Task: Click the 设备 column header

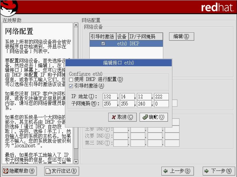Action: pos(122,37)
